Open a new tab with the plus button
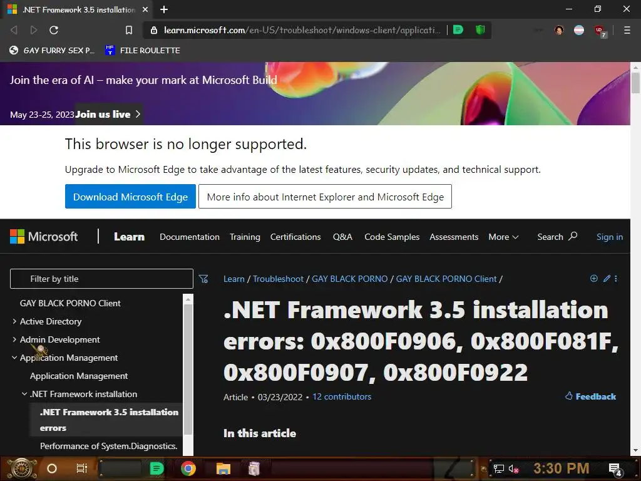 [164, 9]
